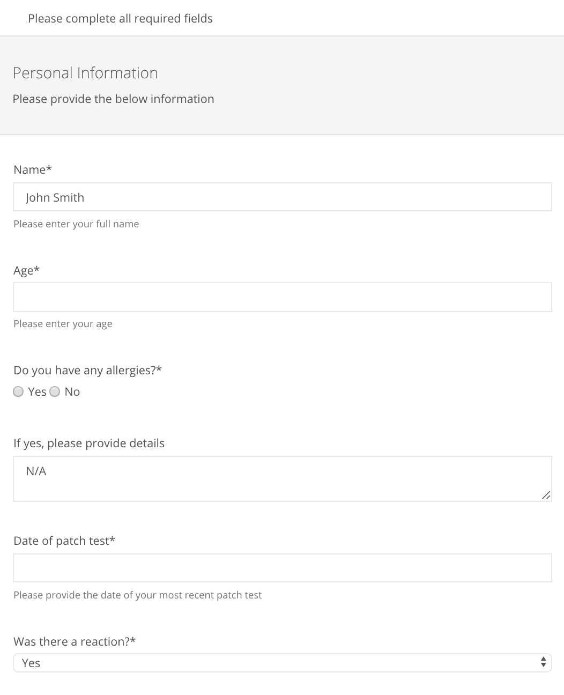Open the "Was there a reaction?" dropdown

(x=283, y=663)
